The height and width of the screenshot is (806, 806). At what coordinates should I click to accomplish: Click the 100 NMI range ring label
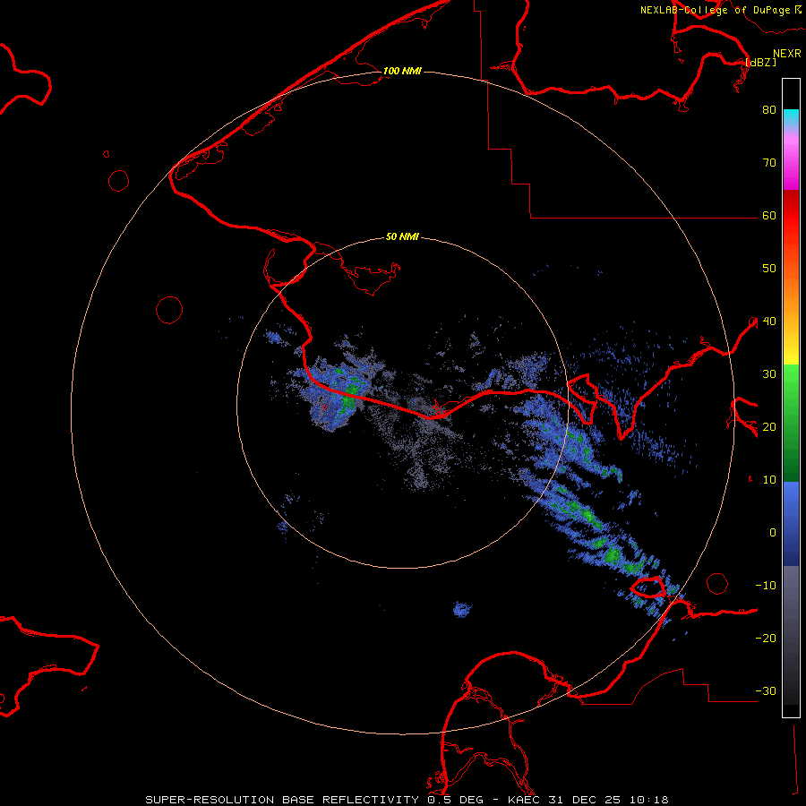402,71
